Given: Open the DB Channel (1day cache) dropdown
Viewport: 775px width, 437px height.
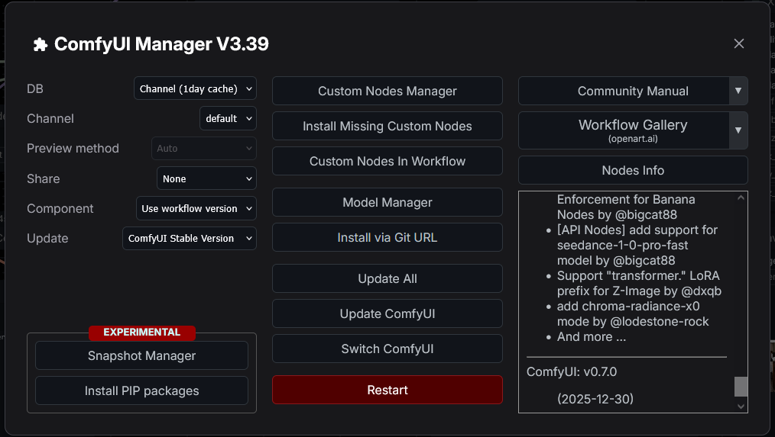Looking at the screenshot, I should click(195, 88).
